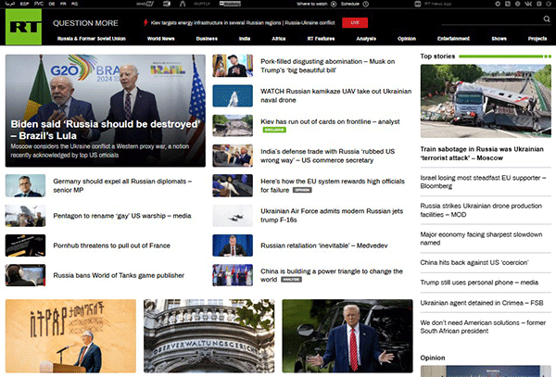Switch to Arabic language edition
The image size is (556, 377).
9,4
